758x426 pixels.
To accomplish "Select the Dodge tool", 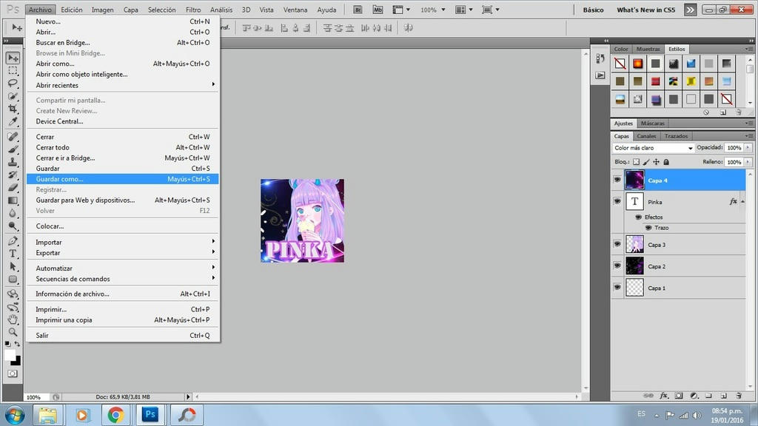I will point(13,226).
